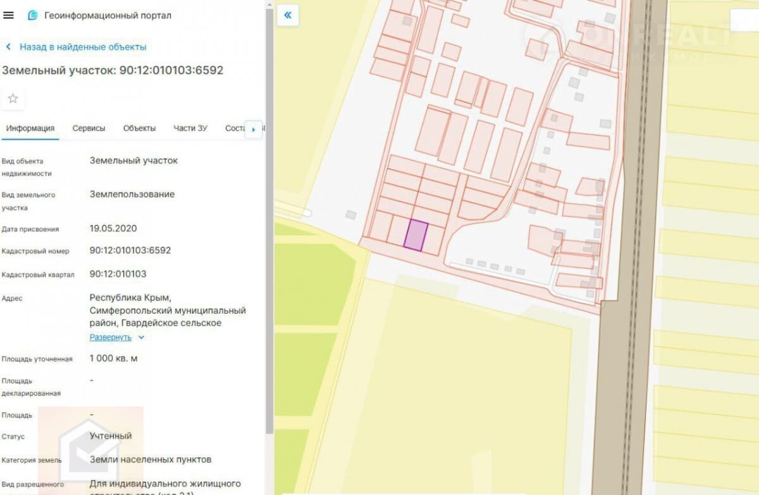This screenshot has height=495, width=759.
Task: Open the hamburger main menu
Action: [8, 15]
